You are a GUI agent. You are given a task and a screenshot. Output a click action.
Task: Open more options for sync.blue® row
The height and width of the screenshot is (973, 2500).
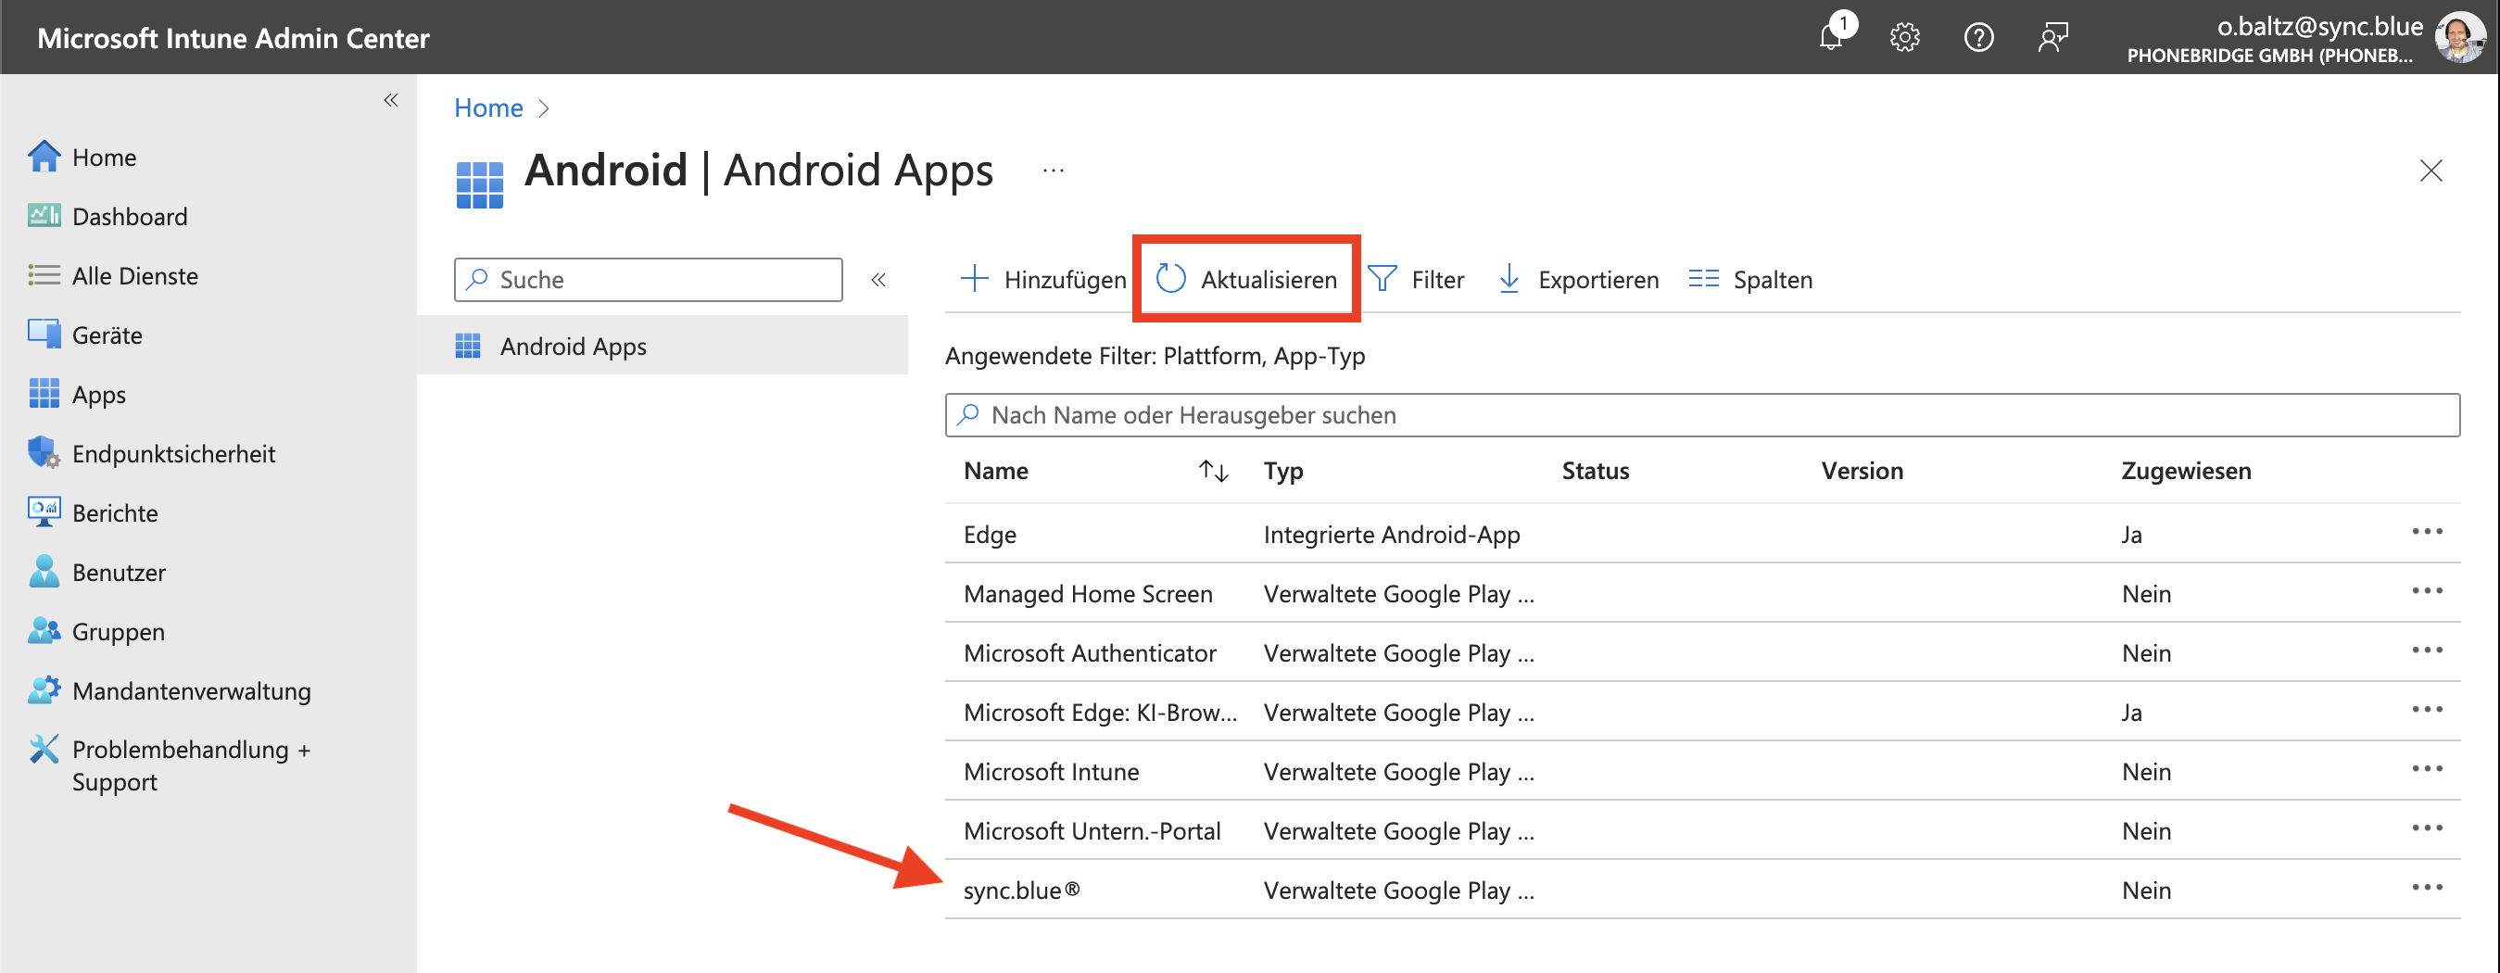click(2426, 886)
